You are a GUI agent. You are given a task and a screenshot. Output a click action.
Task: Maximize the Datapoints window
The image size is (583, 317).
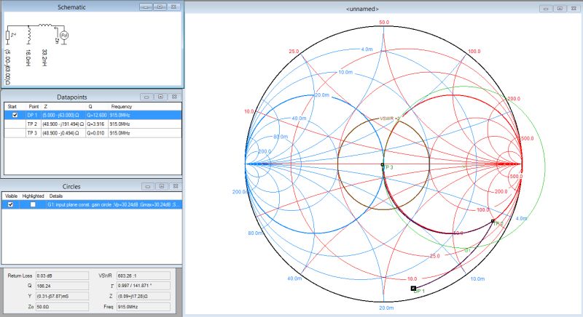tap(160, 97)
